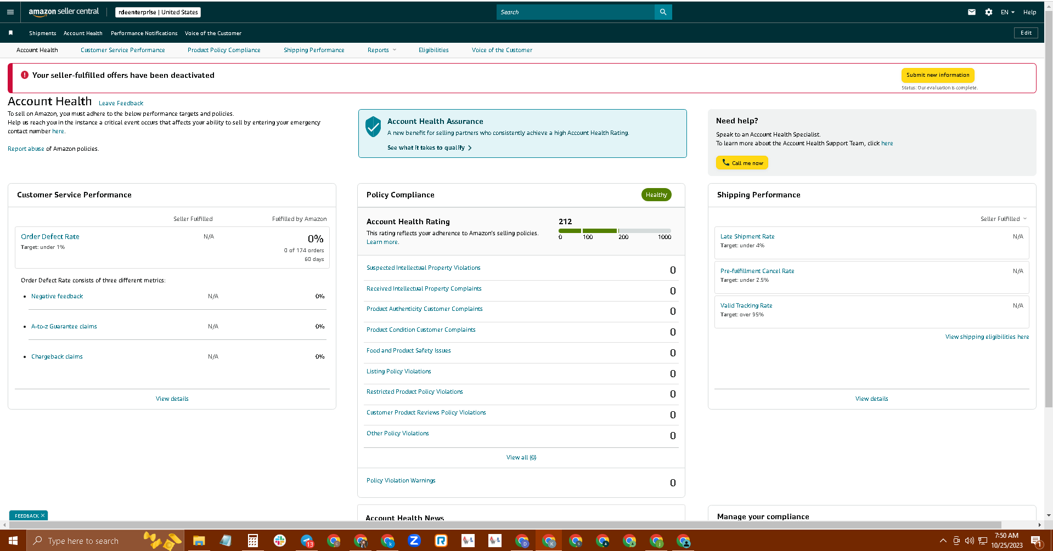Open the Negative feedback metric
Screen dimensions: 1053x551
coord(57,296)
